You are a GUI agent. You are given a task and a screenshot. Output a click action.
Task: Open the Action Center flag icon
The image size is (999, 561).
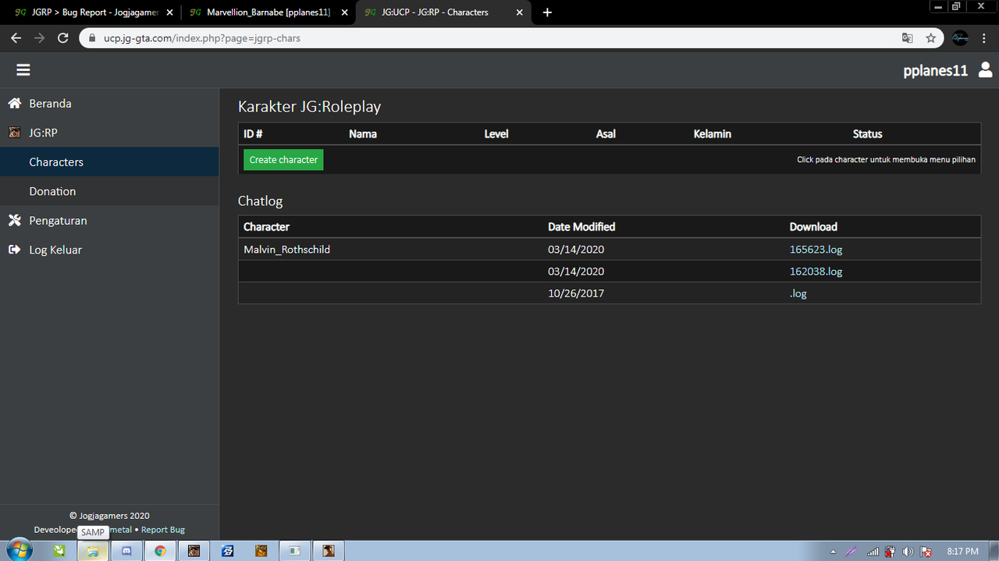(926, 551)
